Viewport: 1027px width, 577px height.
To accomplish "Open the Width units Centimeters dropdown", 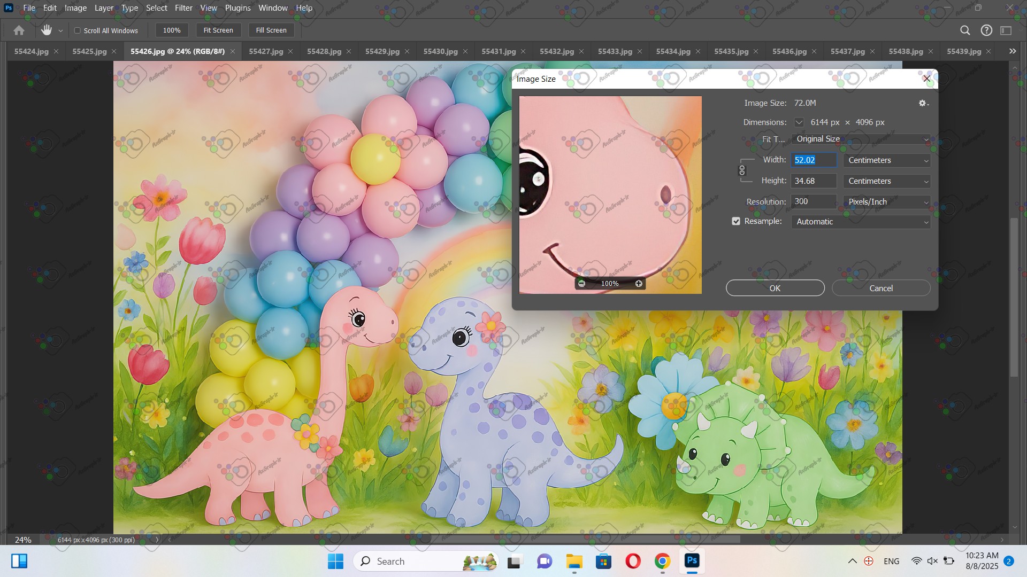I will (887, 160).
